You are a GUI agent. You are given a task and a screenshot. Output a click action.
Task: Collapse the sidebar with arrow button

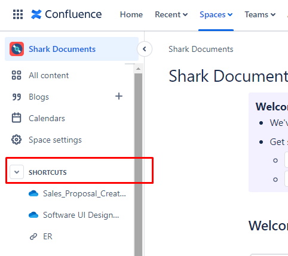pyautogui.click(x=145, y=49)
